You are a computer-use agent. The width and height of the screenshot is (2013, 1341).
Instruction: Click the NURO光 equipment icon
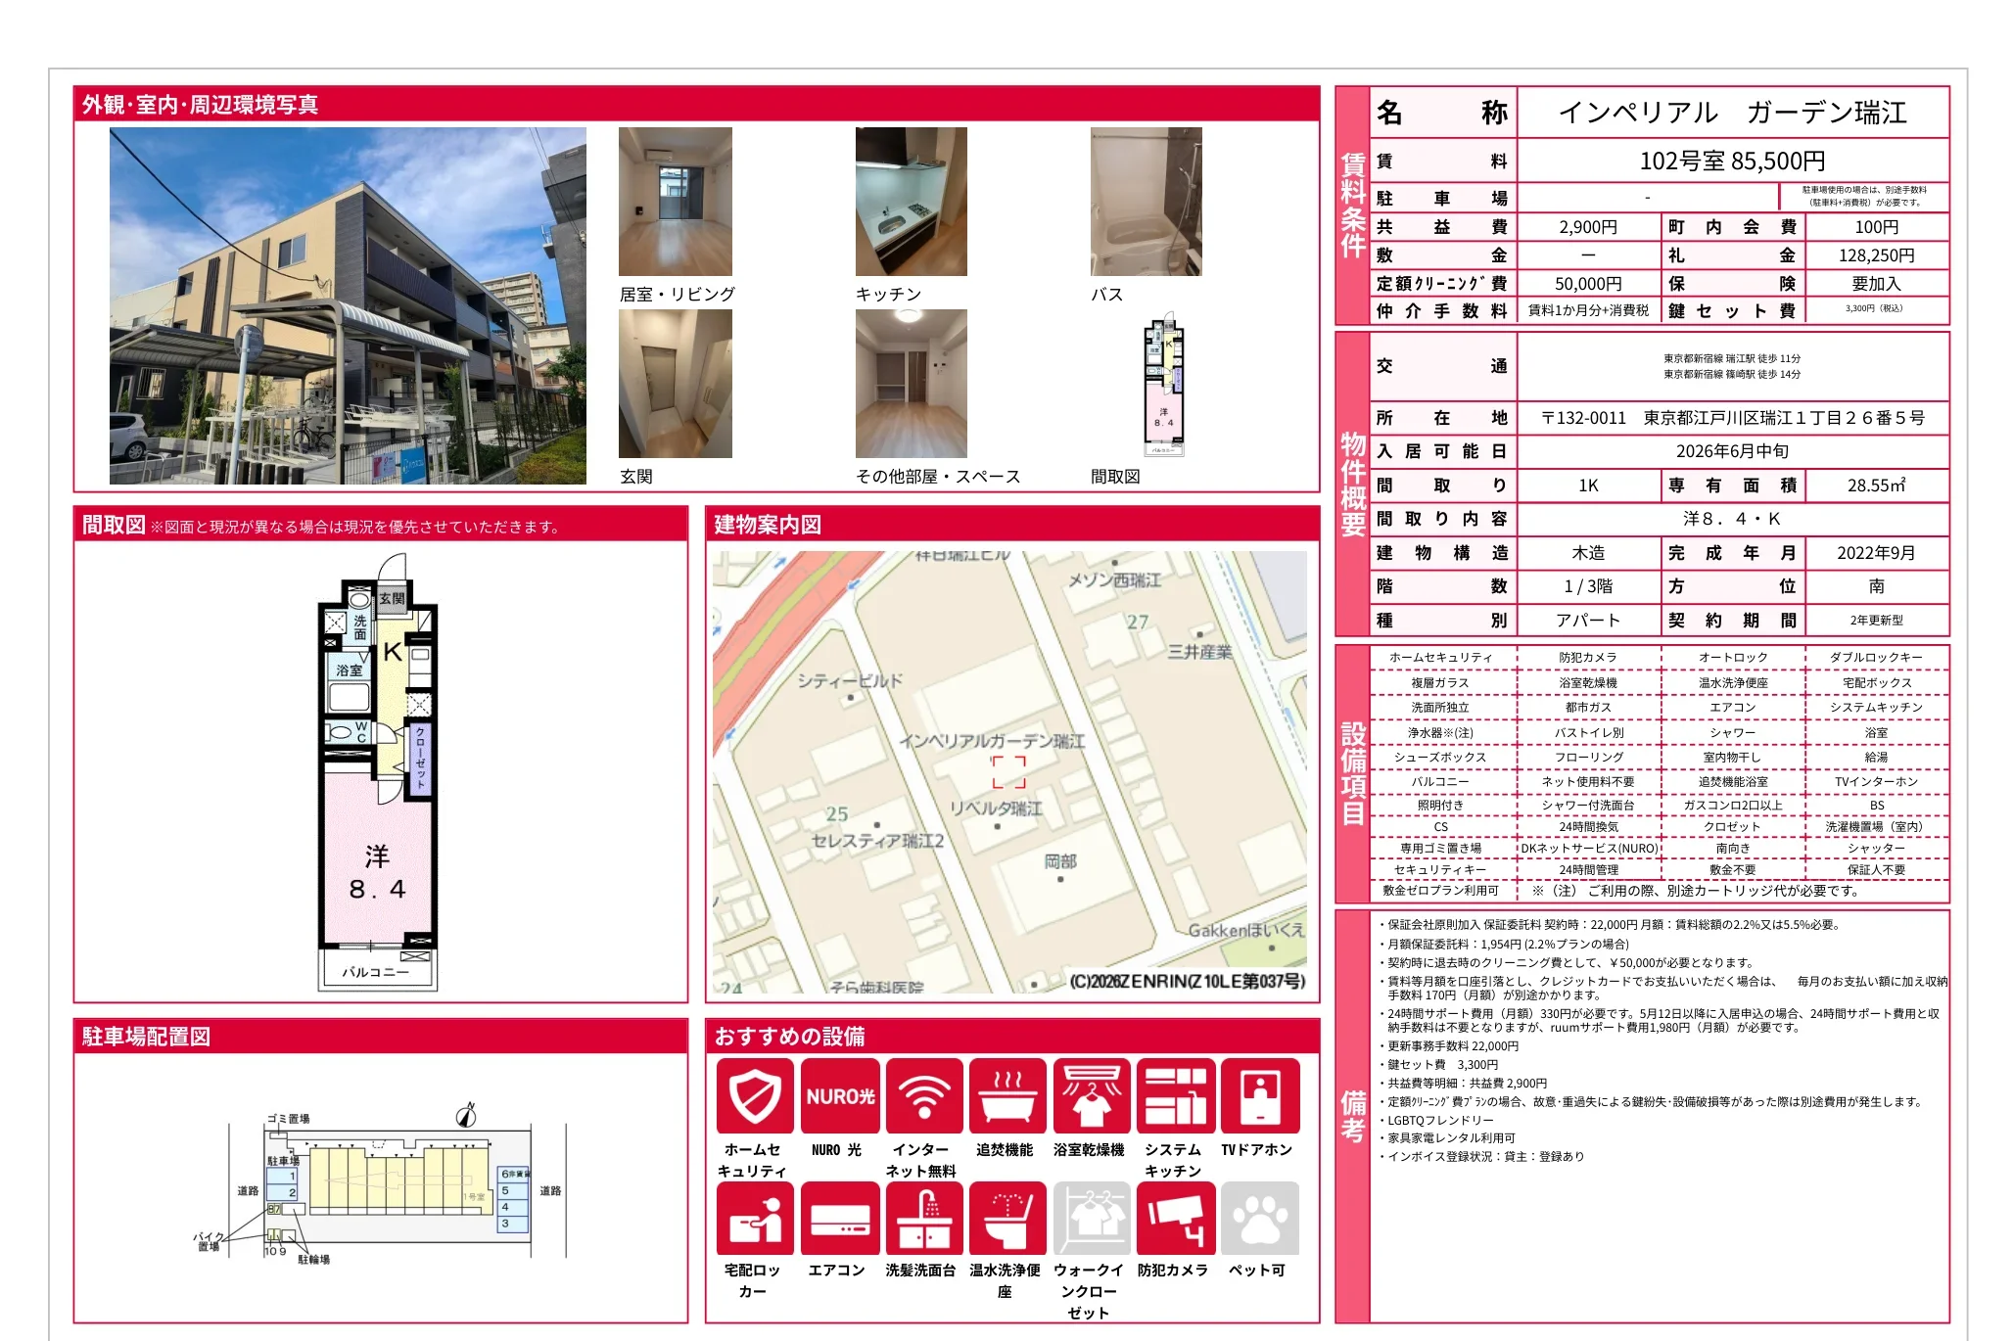click(839, 1096)
